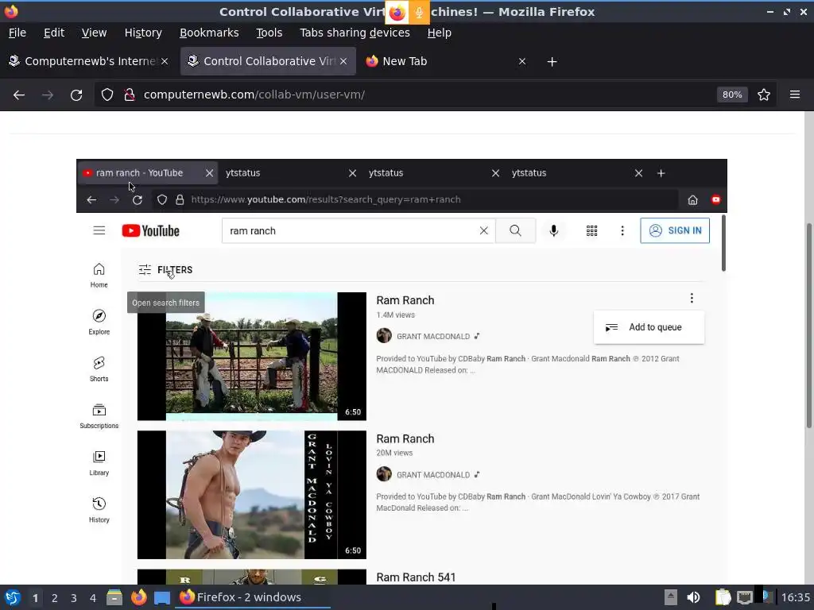Click the volume speaker tray icon
The width and height of the screenshot is (814, 610).
coord(693,597)
